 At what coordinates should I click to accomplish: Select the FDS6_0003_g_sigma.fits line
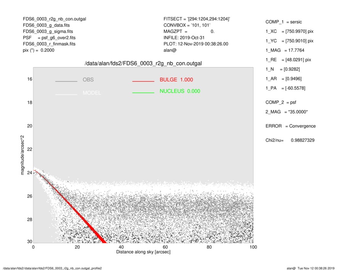[x=48, y=31]
